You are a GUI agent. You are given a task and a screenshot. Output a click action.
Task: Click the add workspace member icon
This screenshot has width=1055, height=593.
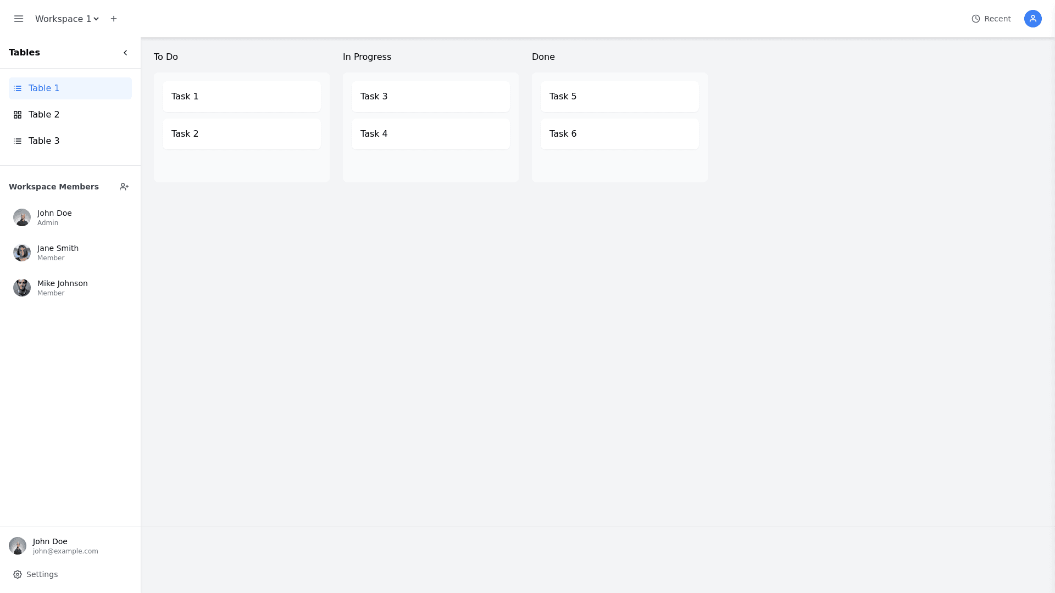[124, 187]
